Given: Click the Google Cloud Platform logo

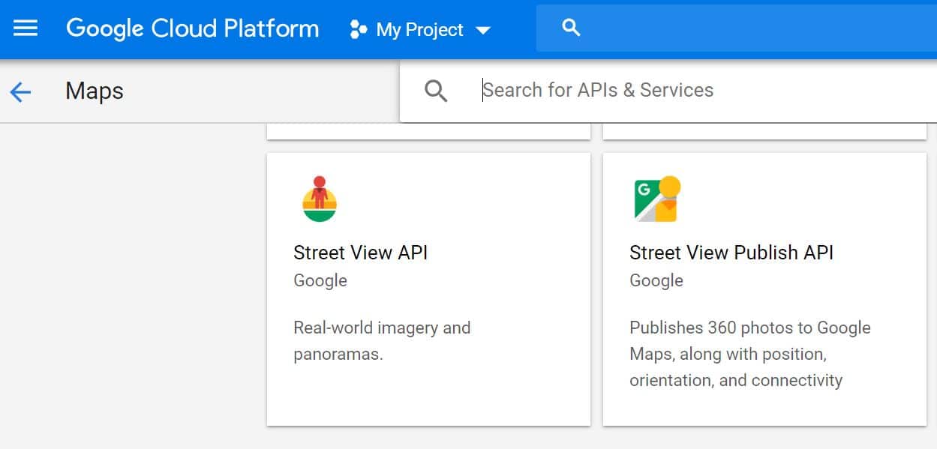Looking at the screenshot, I should [191, 28].
